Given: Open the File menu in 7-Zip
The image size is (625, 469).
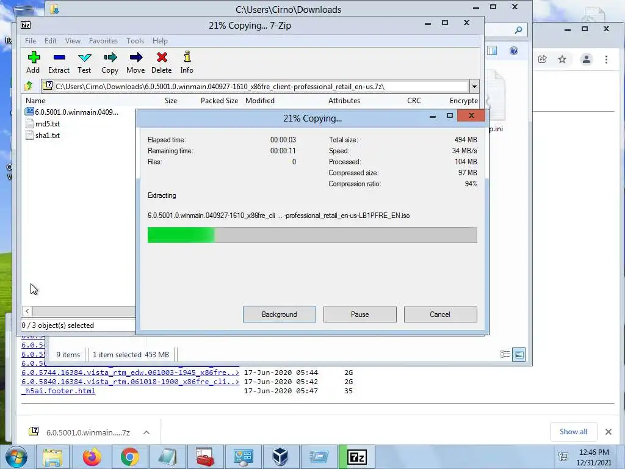Looking at the screenshot, I should pos(31,41).
